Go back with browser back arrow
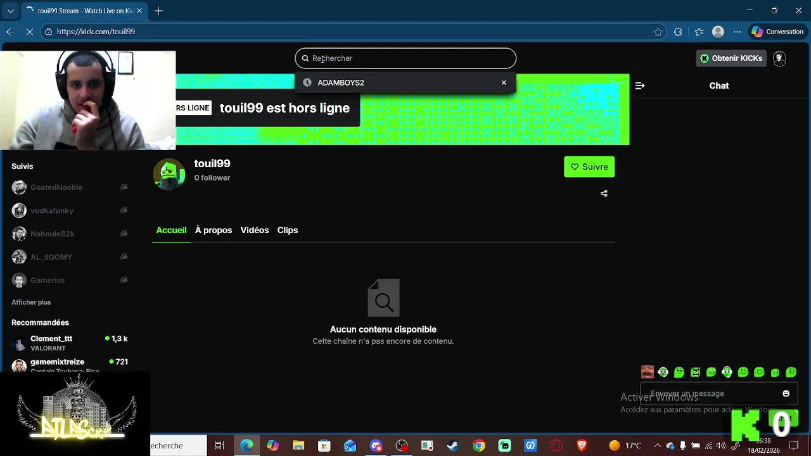811x456 pixels. pos(11,32)
